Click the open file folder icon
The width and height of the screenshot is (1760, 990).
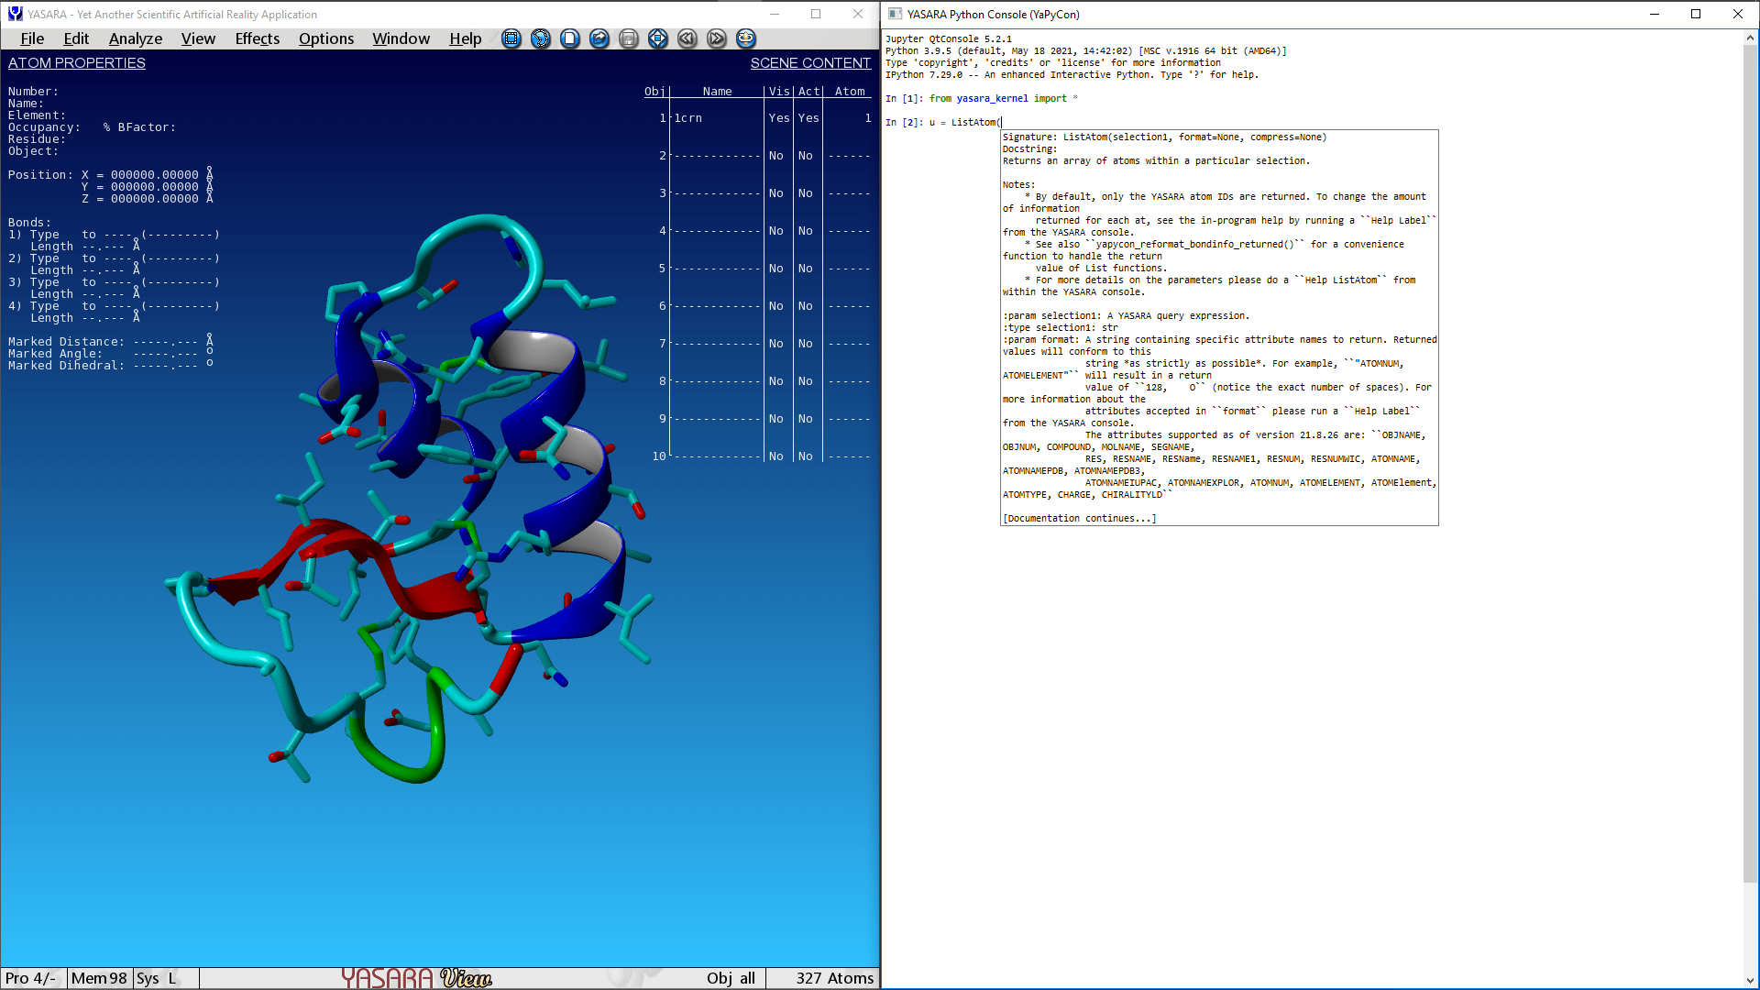coord(599,38)
